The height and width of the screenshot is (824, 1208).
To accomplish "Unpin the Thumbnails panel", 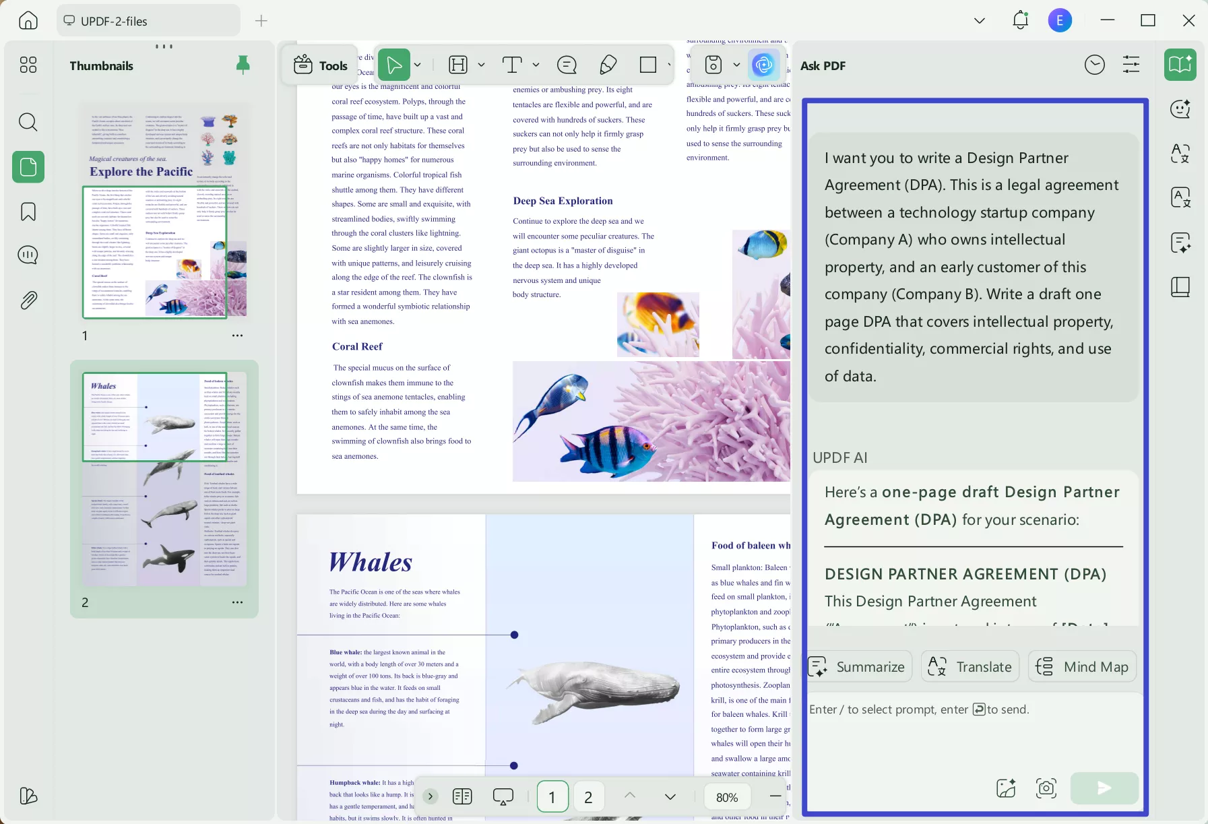I will [x=243, y=65].
